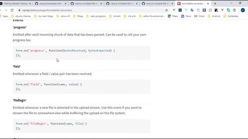Restore down the Chrome window
Image resolution: width=248 pixels, height=139 pixels.
click(x=240, y=3)
